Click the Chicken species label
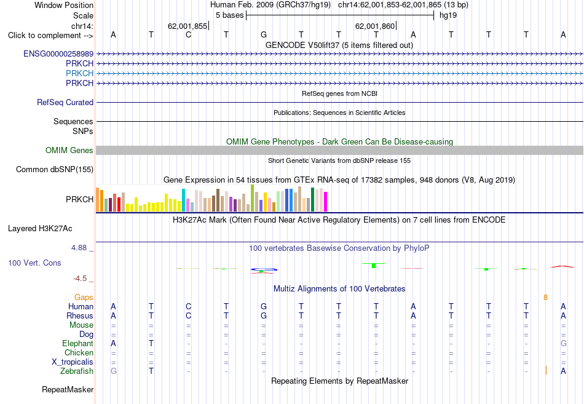Image resolution: width=584 pixels, height=404 pixels. click(79, 352)
